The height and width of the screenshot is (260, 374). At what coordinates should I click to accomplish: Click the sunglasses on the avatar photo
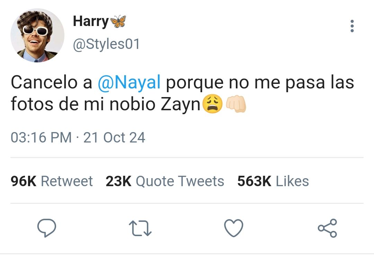tap(35, 31)
